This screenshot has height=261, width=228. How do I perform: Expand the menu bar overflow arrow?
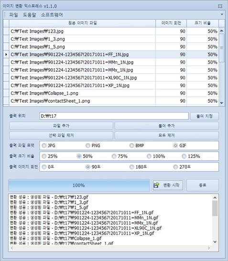[222, 14]
